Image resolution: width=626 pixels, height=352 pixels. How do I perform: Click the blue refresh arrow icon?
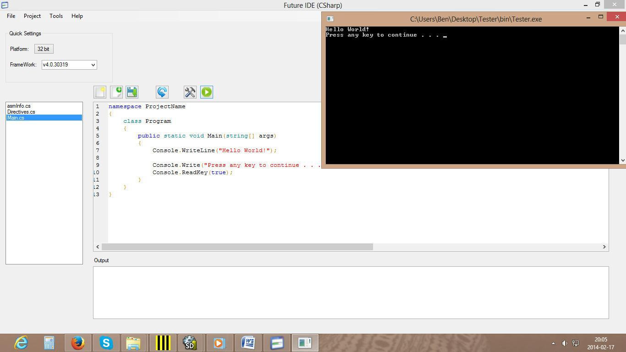pos(162,92)
